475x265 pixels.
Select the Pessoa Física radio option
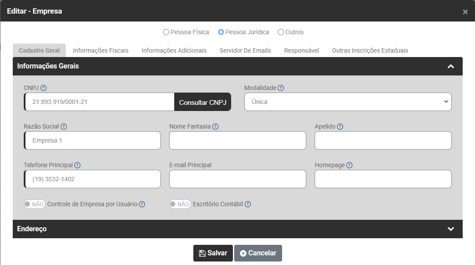pyautogui.click(x=166, y=32)
